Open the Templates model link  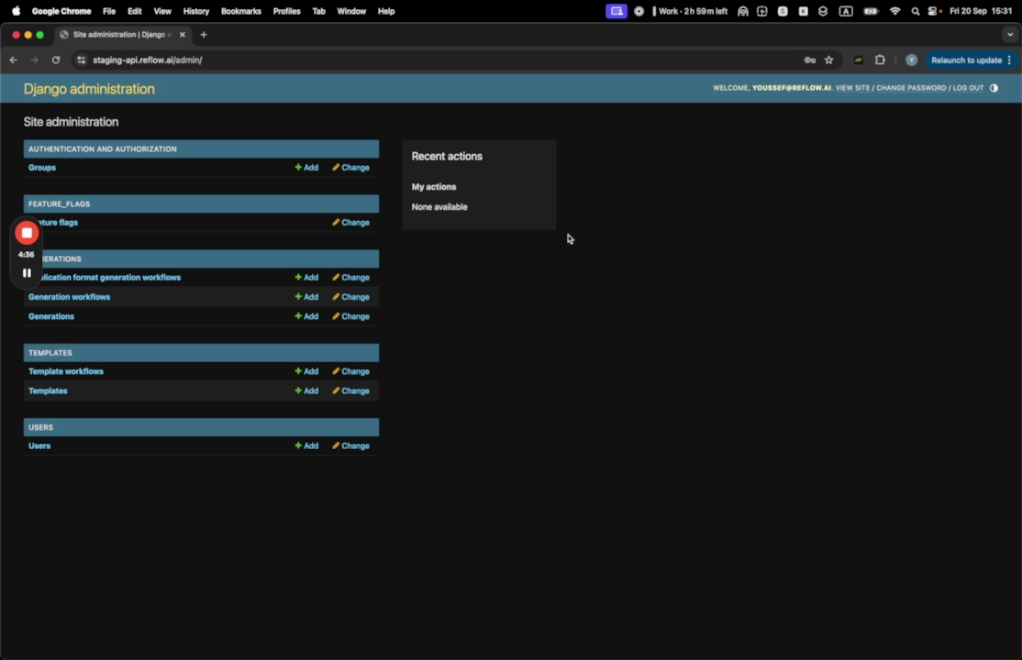point(49,390)
